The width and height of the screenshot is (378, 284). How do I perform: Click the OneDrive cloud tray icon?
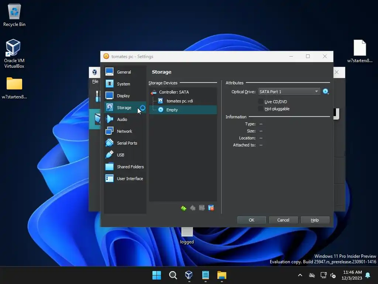tap(312, 275)
